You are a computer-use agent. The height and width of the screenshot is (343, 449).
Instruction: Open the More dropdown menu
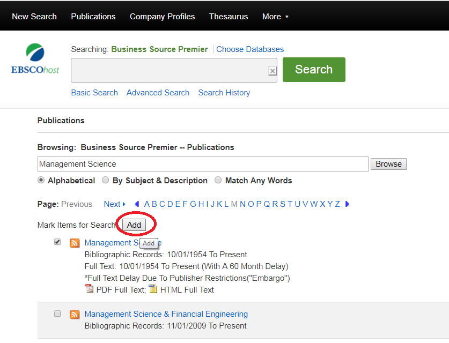[x=275, y=16]
